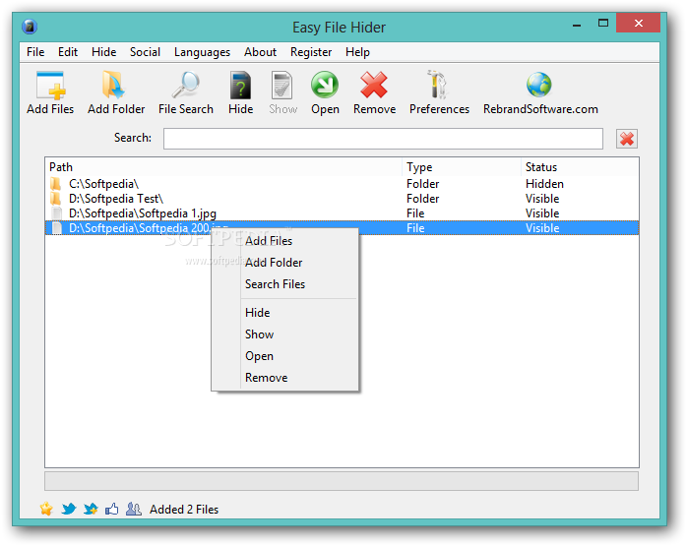Clear search with red X button
This screenshot has width=687, height=546.
pos(627,139)
